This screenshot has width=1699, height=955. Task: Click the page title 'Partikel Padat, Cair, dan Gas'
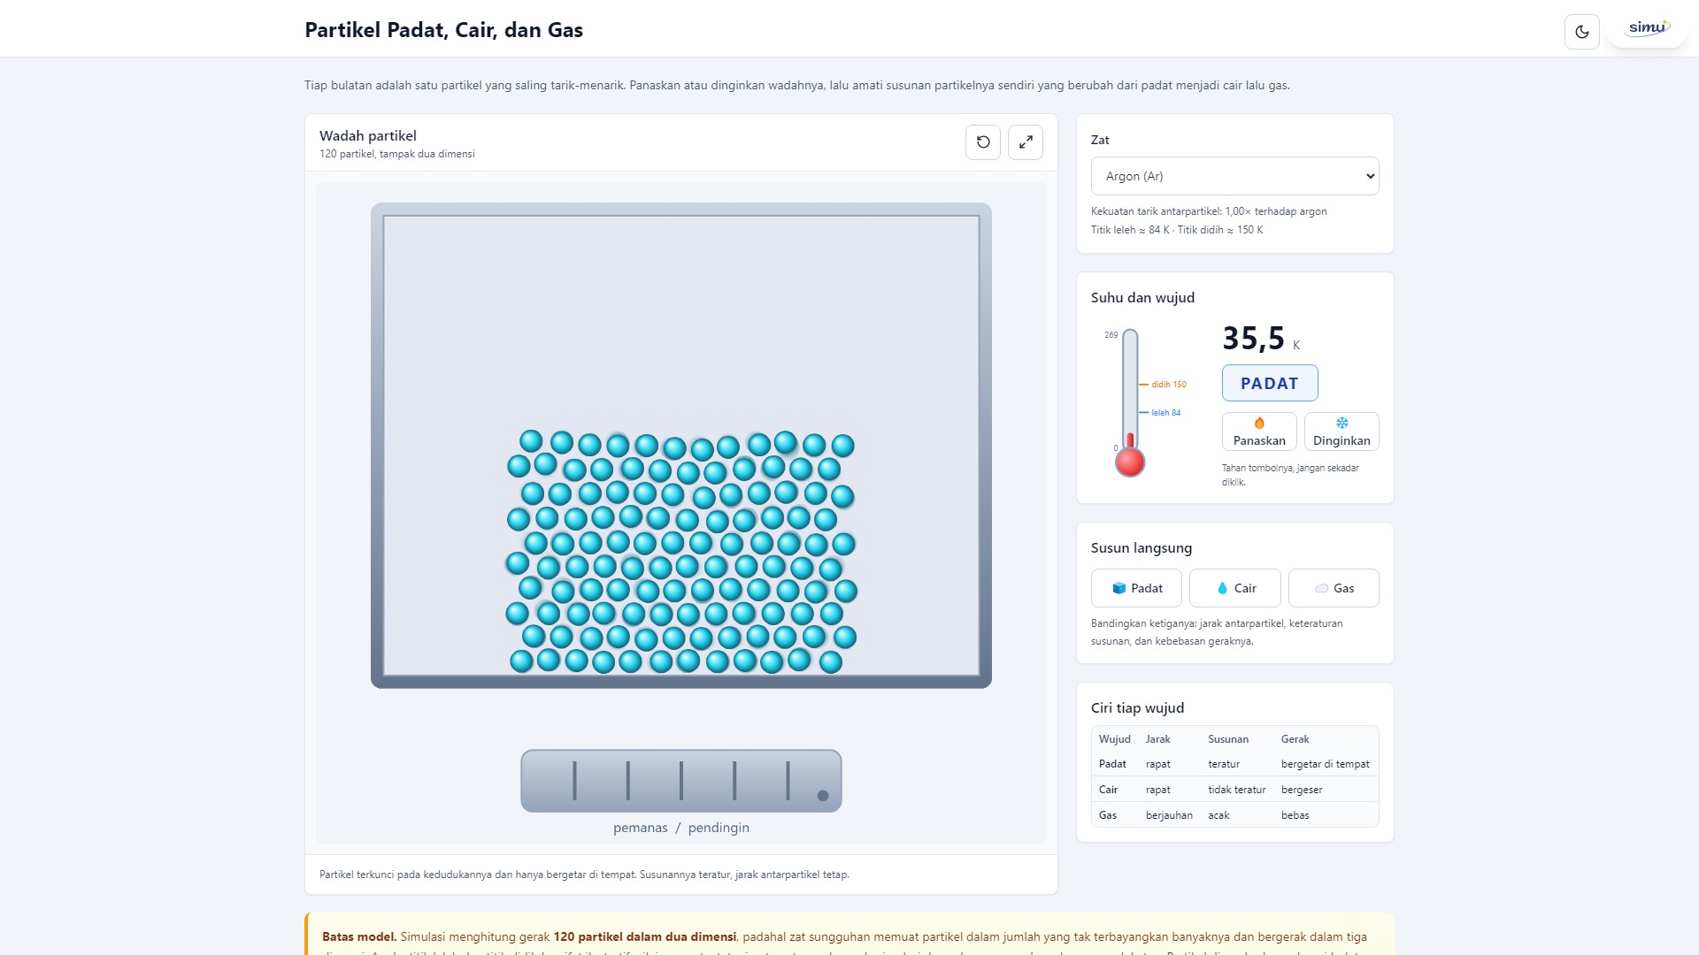[x=443, y=30]
